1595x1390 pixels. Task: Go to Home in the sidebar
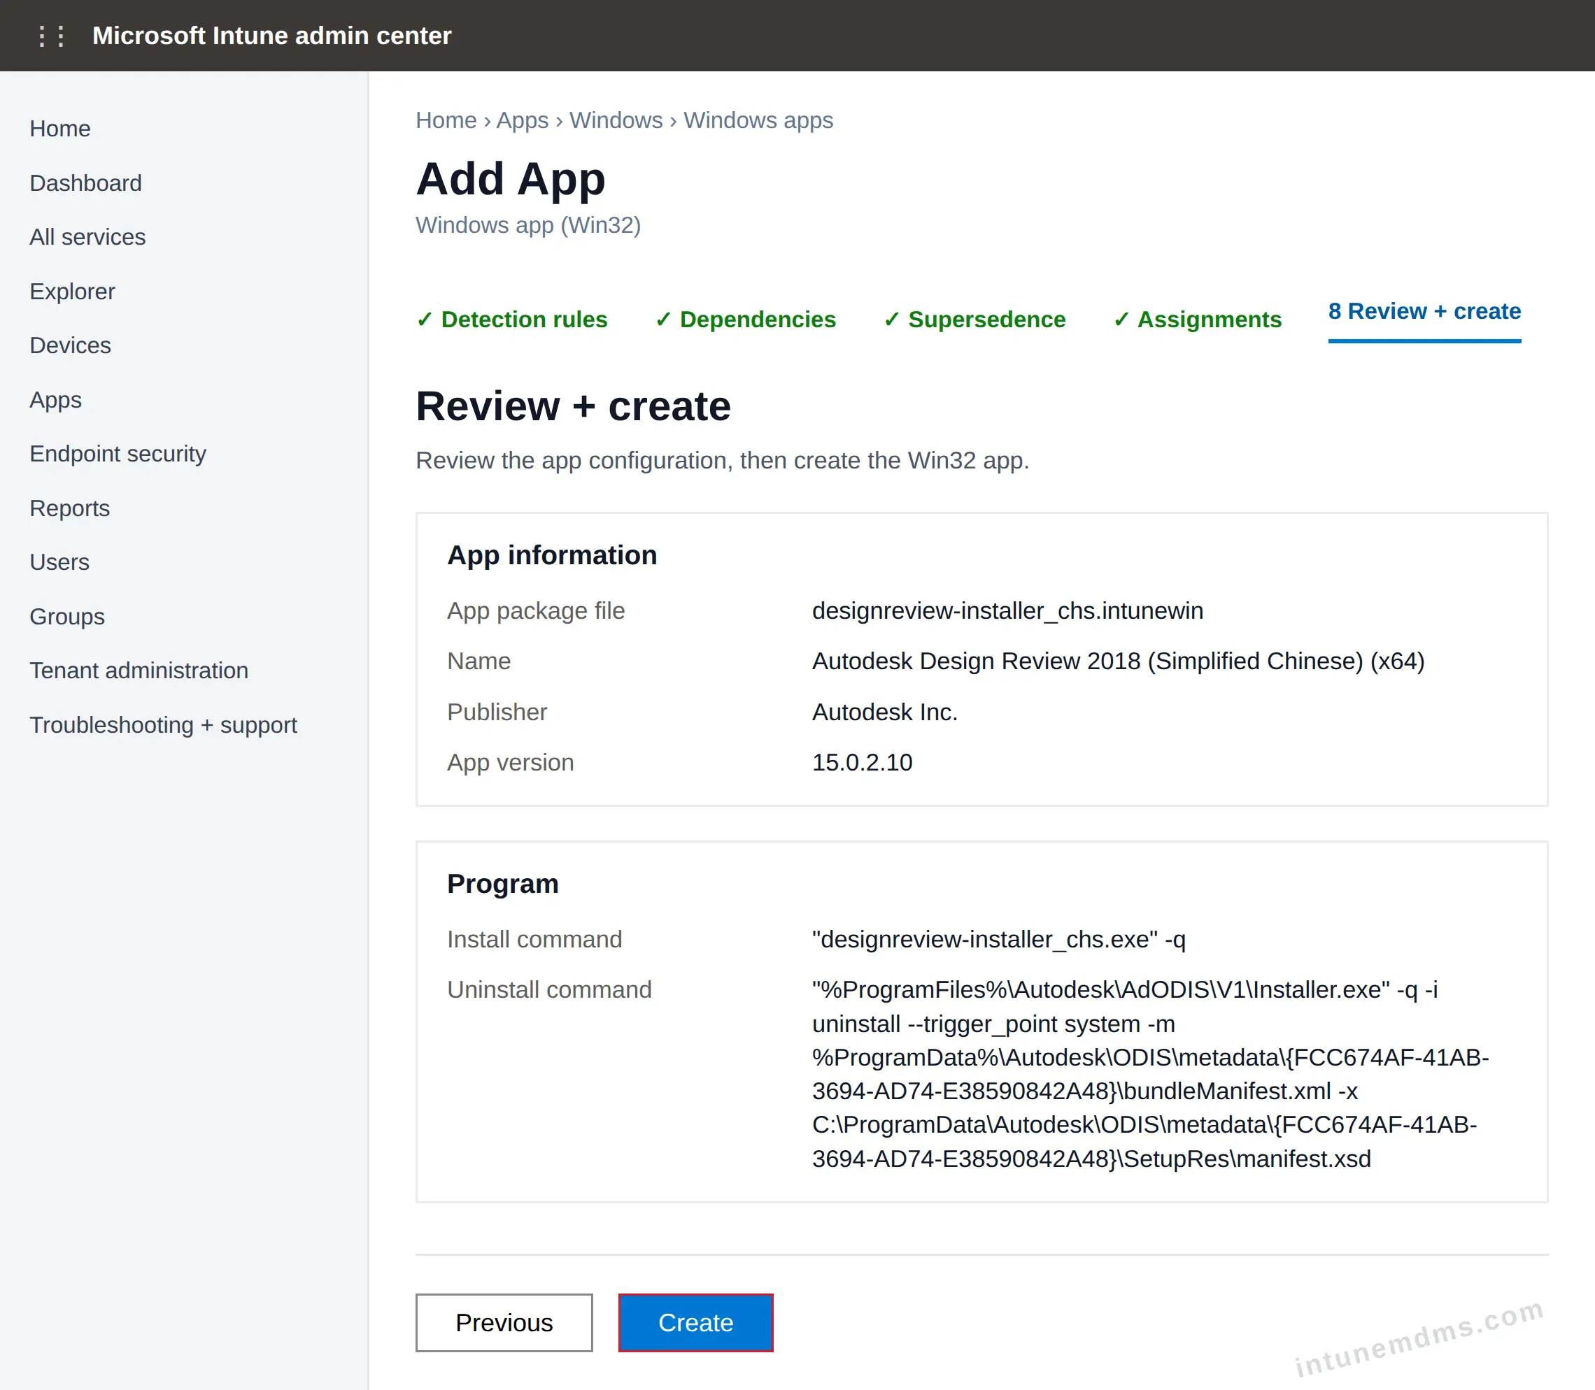click(59, 129)
